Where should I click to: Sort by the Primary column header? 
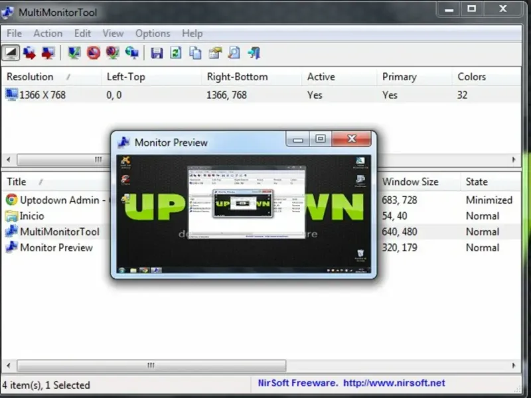414,77
